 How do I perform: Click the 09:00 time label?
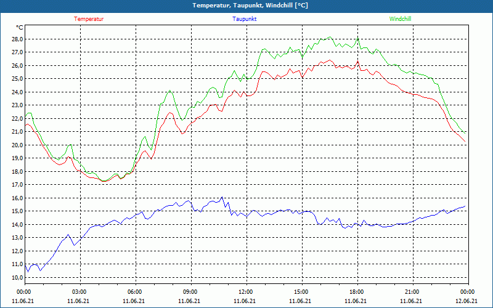[x=191, y=292]
